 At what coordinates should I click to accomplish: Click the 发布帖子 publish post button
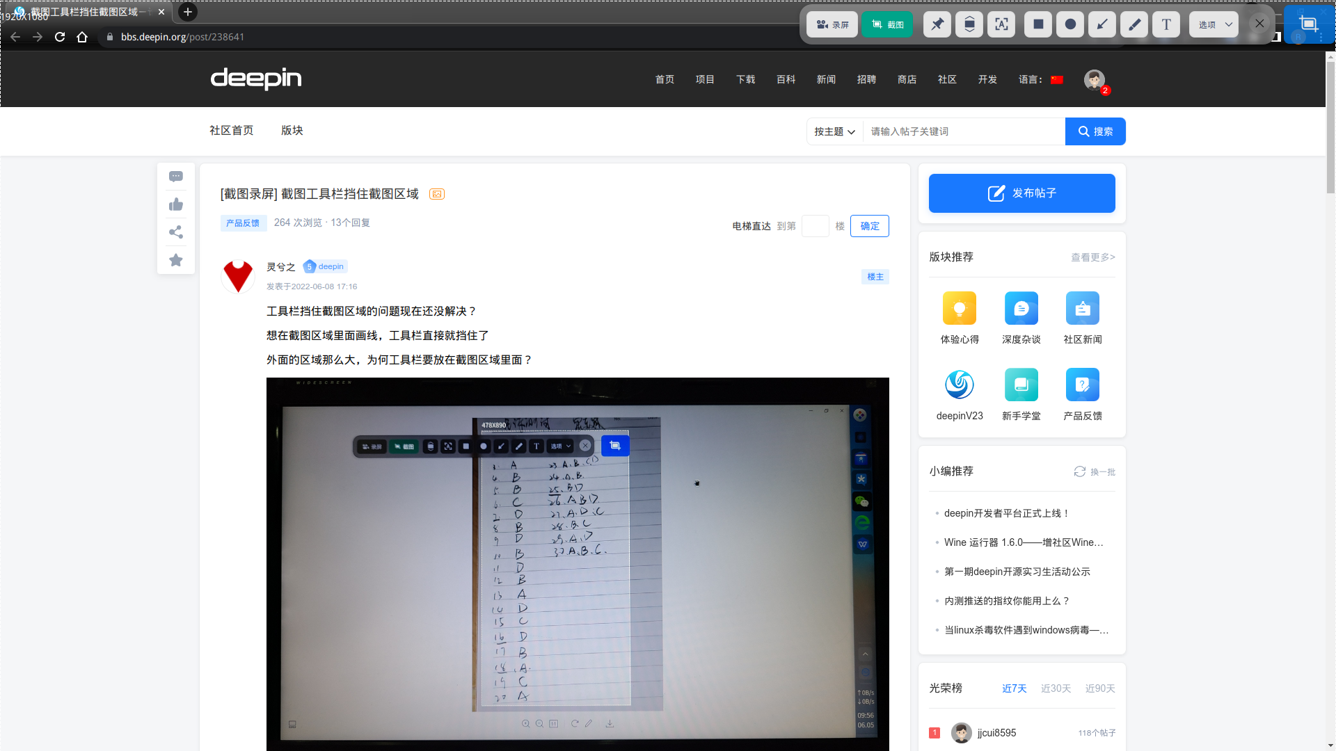pos(1021,193)
